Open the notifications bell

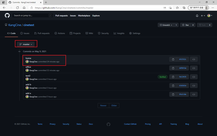coord(197,16)
